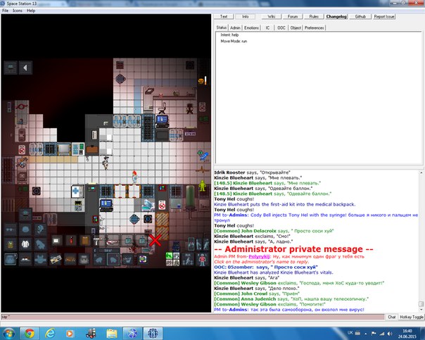Switch to the Object tab
The width and height of the screenshot is (425, 340).
(296, 27)
